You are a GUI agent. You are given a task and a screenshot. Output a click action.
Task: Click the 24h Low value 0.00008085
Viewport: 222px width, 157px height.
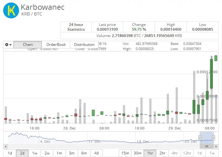click(202, 29)
